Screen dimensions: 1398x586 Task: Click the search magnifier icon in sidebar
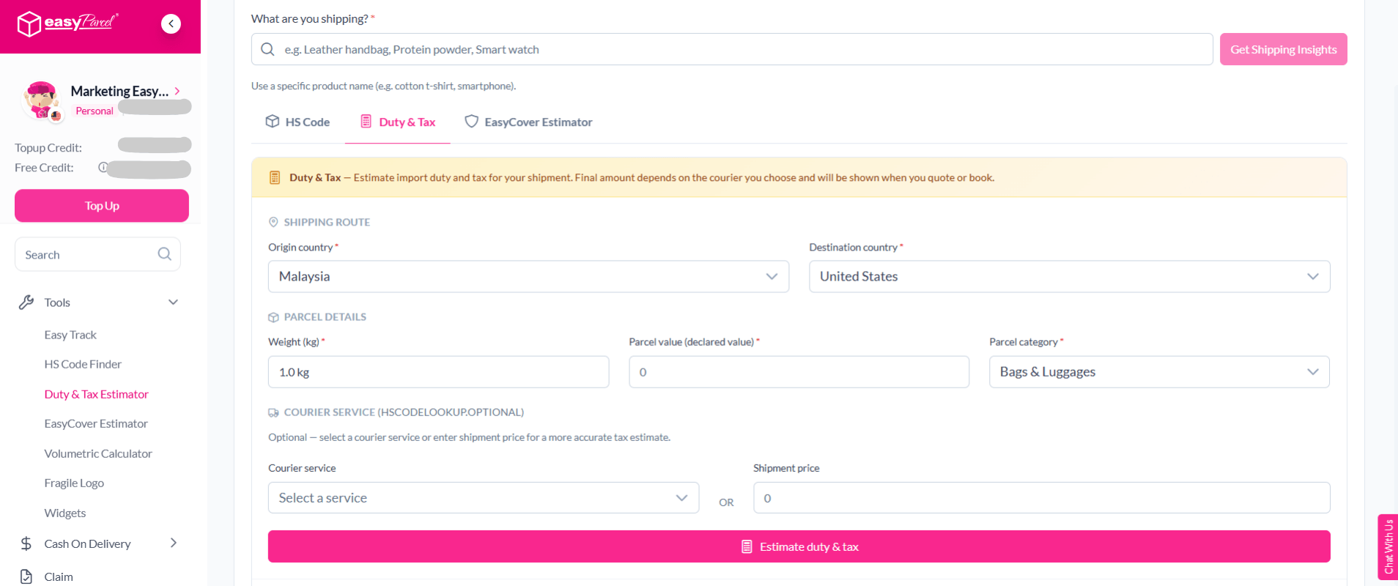point(165,254)
